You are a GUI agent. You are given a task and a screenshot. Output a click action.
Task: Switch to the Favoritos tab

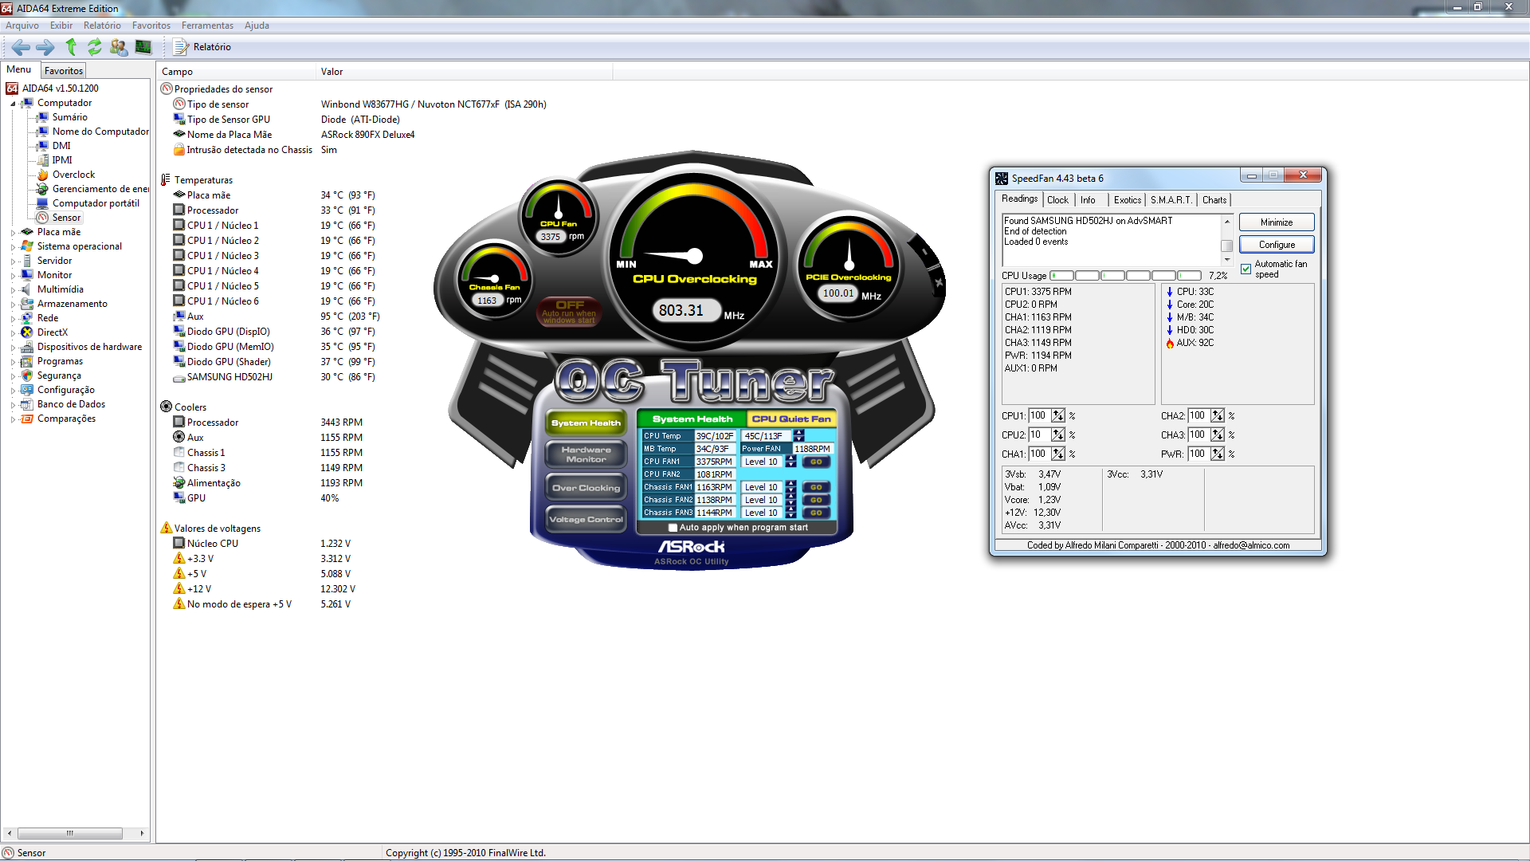[64, 71]
